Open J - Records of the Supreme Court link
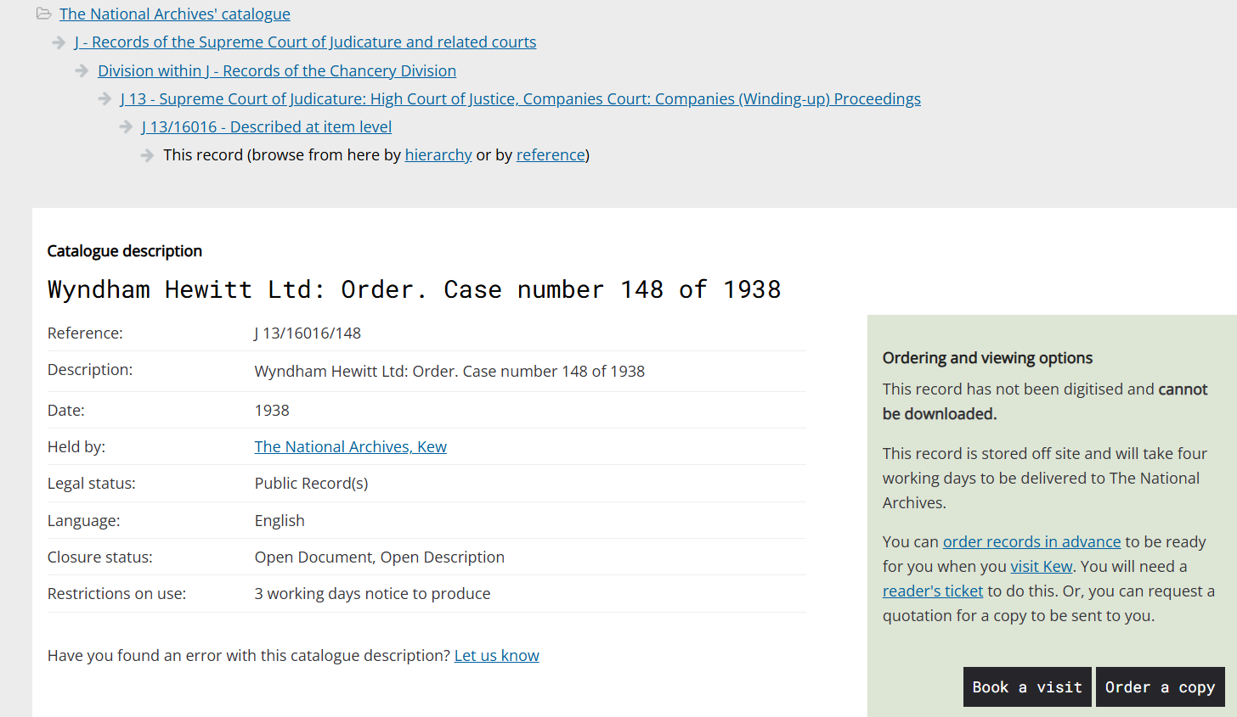 tap(305, 42)
